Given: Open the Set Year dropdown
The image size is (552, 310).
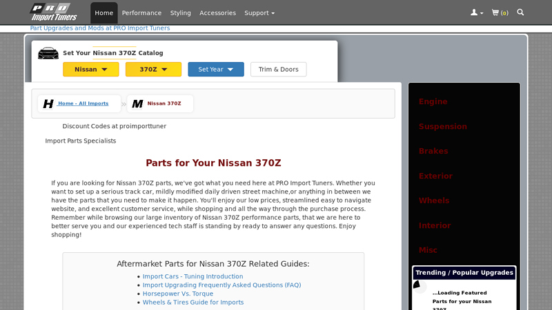Looking at the screenshot, I should pos(216,70).
